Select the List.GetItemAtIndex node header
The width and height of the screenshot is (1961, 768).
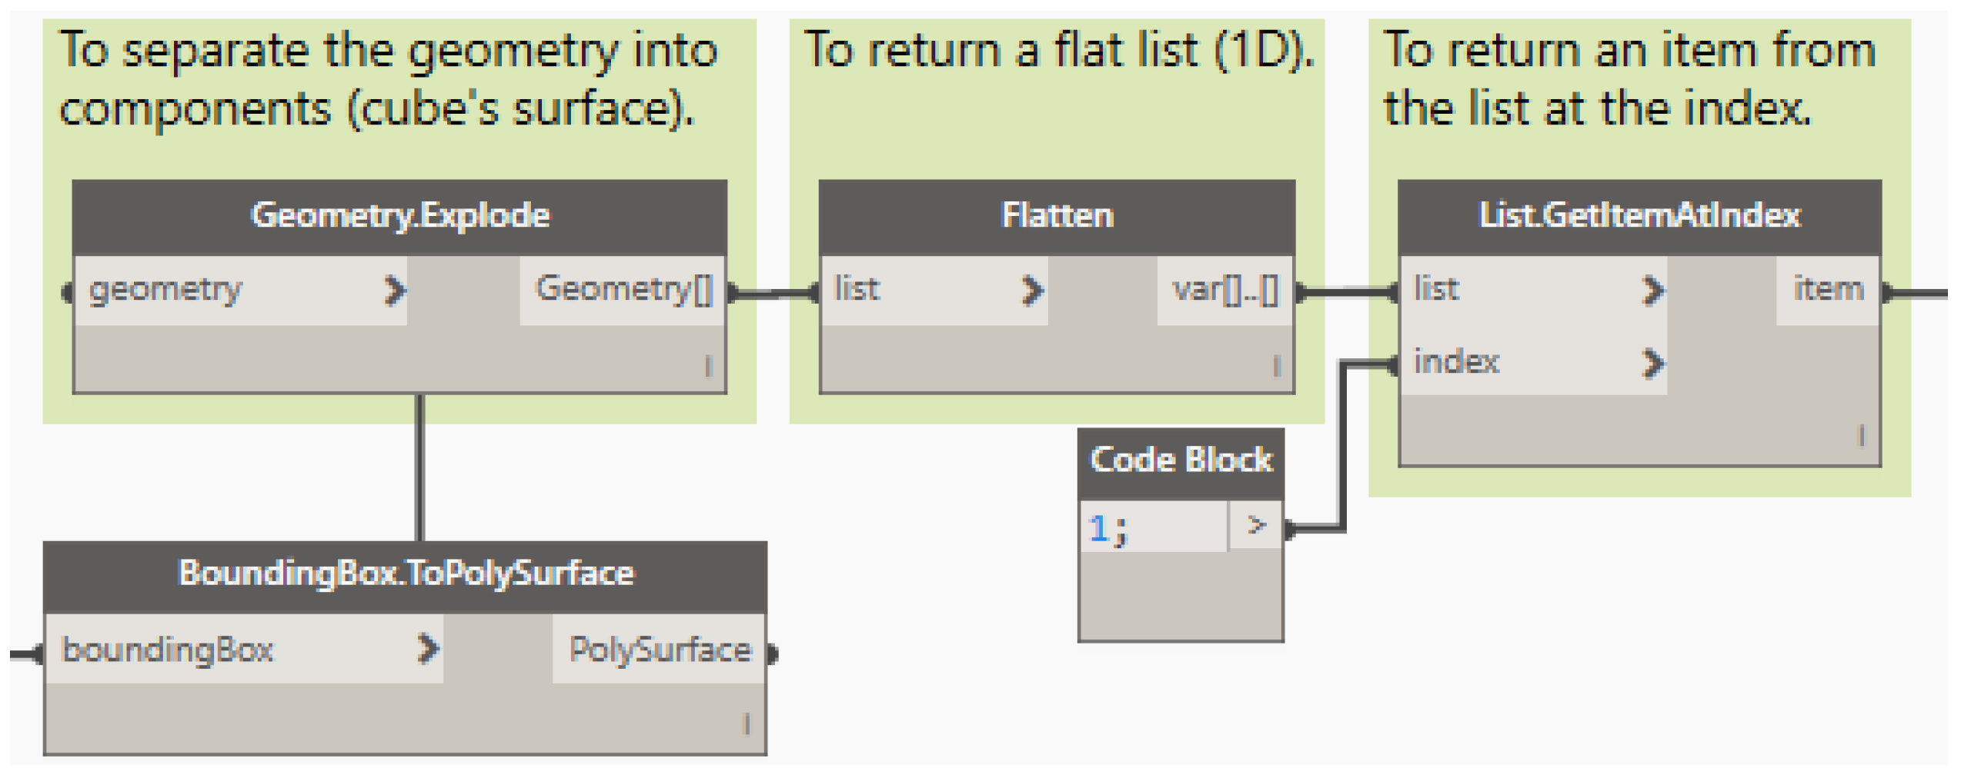coord(1639,216)
